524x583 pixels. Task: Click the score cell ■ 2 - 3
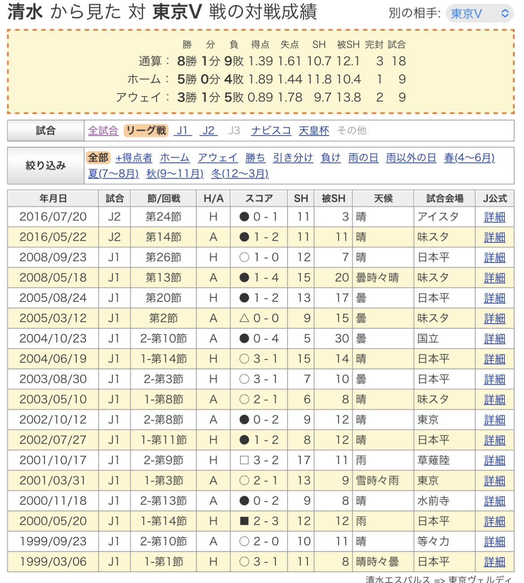tap(259, 521)
